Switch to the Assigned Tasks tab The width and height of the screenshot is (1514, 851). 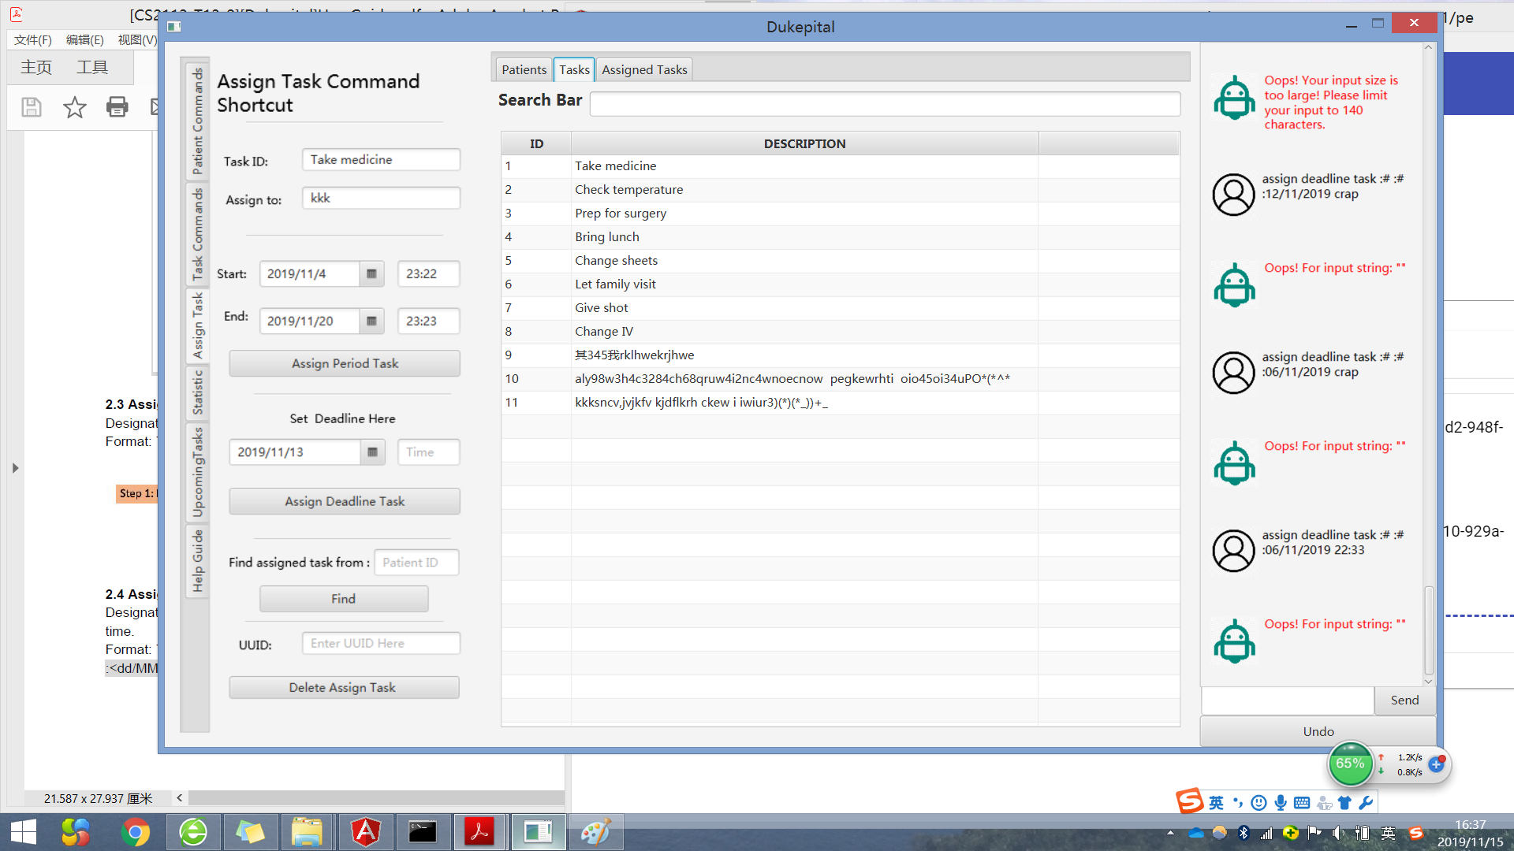coord(644,70)
